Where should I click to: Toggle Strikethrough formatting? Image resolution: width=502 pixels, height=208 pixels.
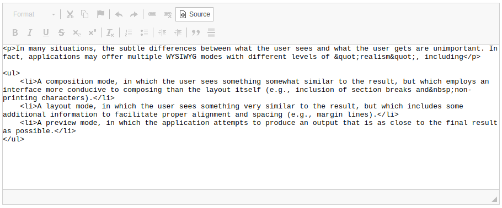tap(61, 32)
